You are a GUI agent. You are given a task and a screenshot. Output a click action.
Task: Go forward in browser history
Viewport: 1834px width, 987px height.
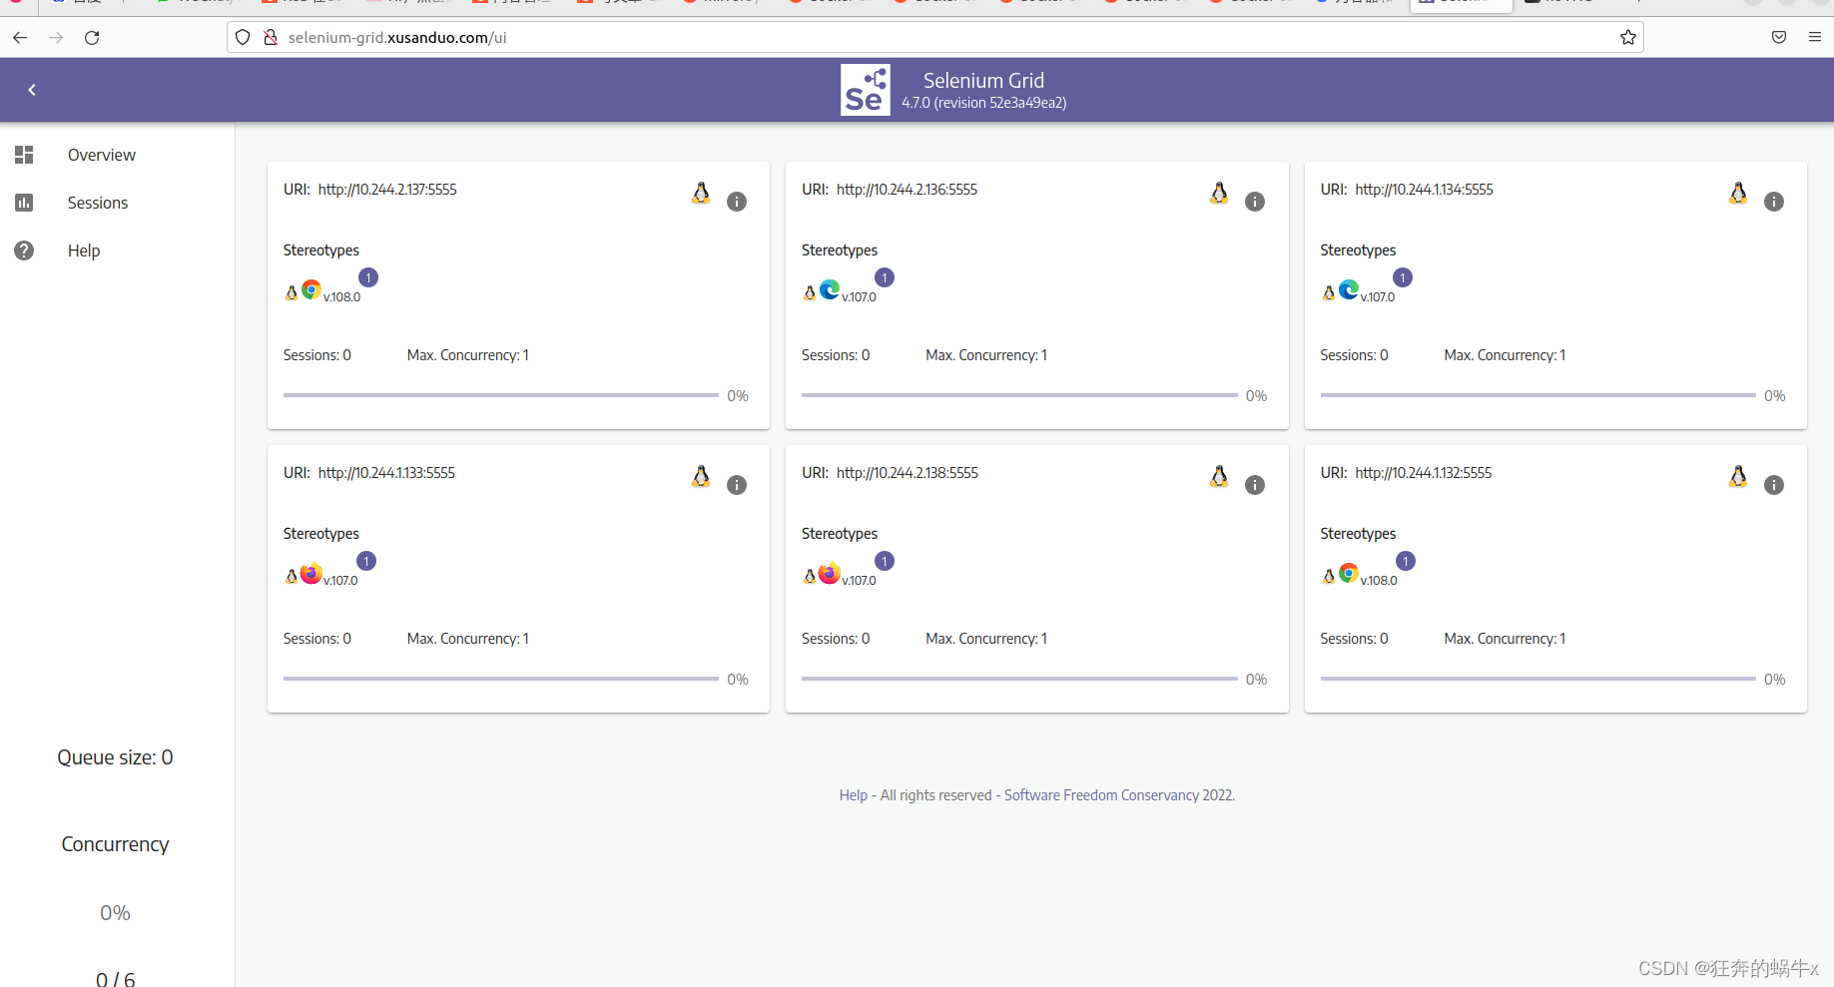(x=56, y=38)
